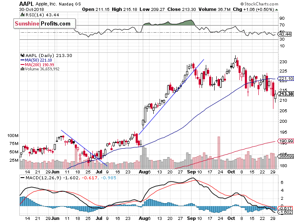
Task: Click the 221.10 MA flag on price axis
Action: click(286, 79)
